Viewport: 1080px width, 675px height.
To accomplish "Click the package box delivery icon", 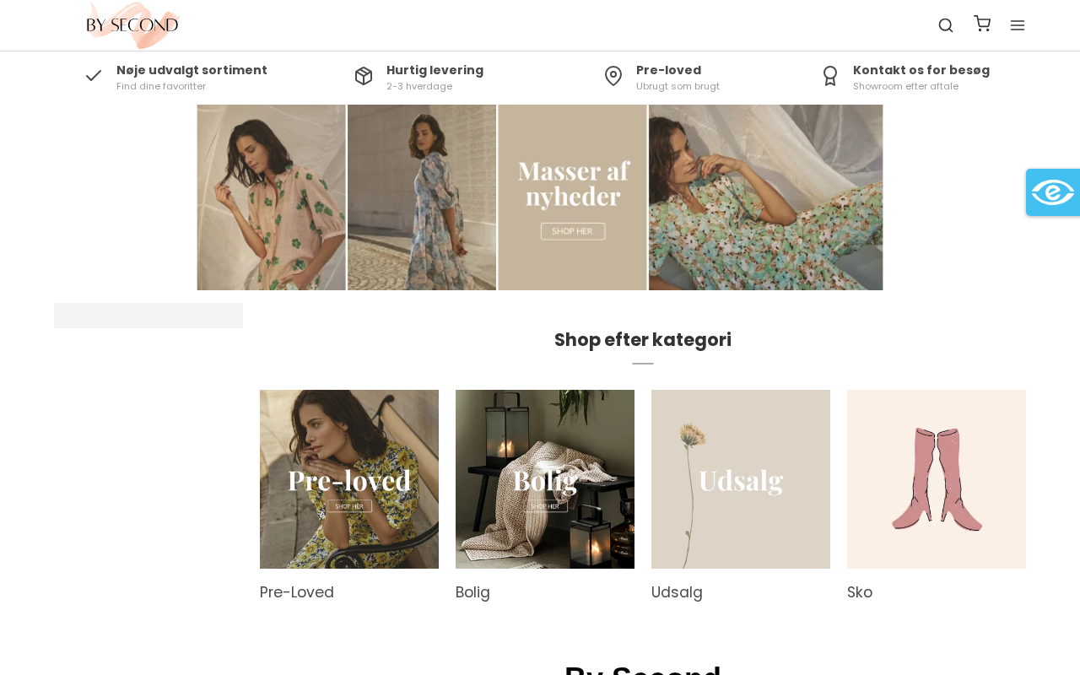I will point(364,76).
